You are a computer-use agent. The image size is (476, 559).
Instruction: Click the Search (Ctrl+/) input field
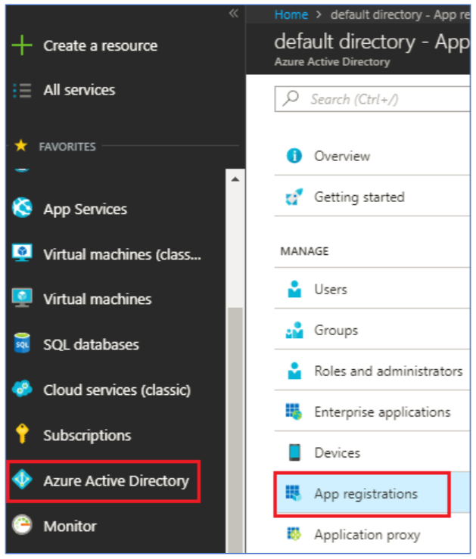click(372, 99)
